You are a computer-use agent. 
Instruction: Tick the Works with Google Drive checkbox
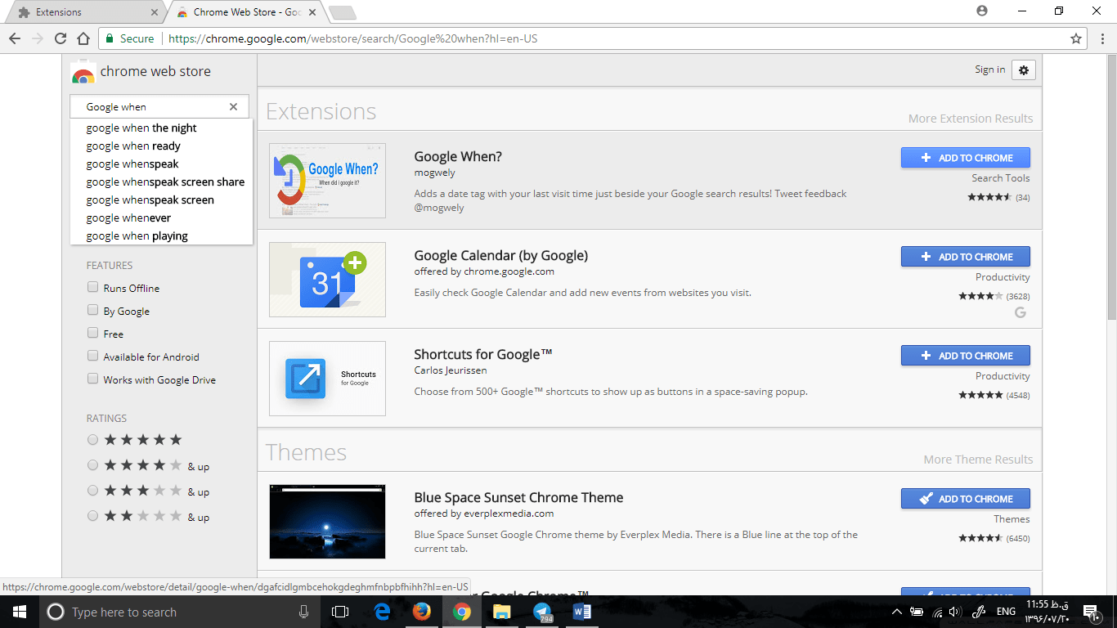click(x=93, y=379)
